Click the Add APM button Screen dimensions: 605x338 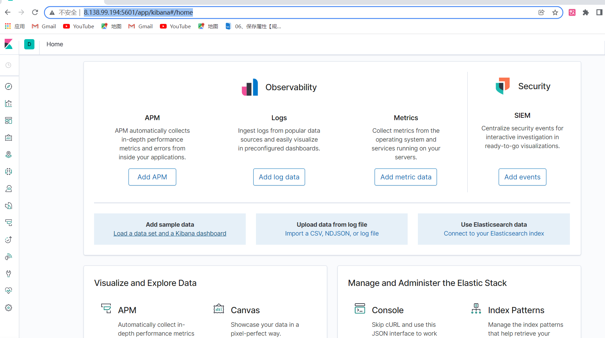coord(152,177)
